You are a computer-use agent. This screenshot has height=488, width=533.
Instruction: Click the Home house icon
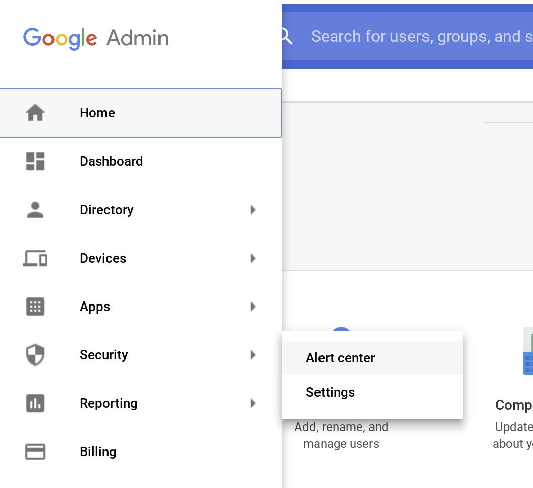pyautogui.click(x=35, y=113)
